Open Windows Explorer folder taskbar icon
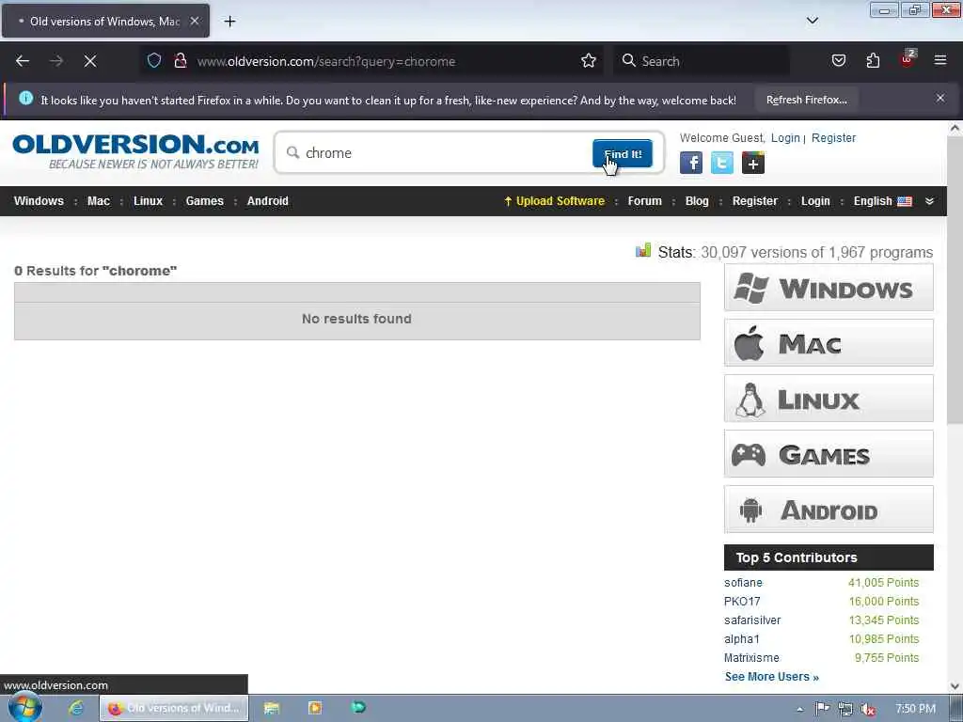The image size is (963, 722). click(272, 708)
